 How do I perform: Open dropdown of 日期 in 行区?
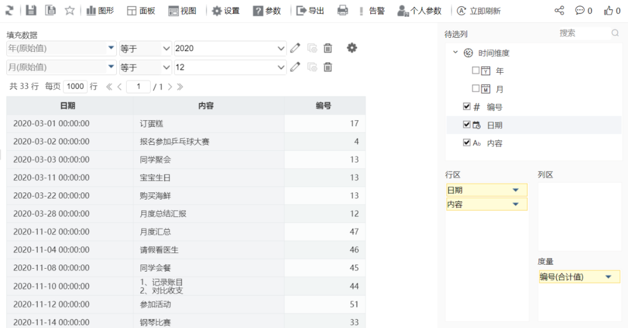tap(515, 190)
